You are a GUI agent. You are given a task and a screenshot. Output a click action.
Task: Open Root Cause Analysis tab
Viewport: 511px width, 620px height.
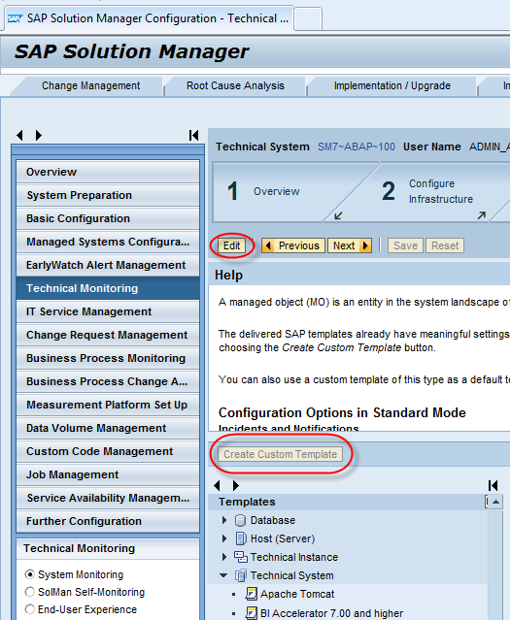[x=235, y=85]
